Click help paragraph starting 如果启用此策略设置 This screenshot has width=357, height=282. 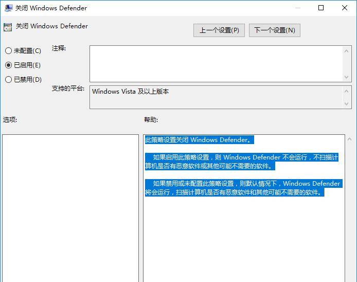242,162
